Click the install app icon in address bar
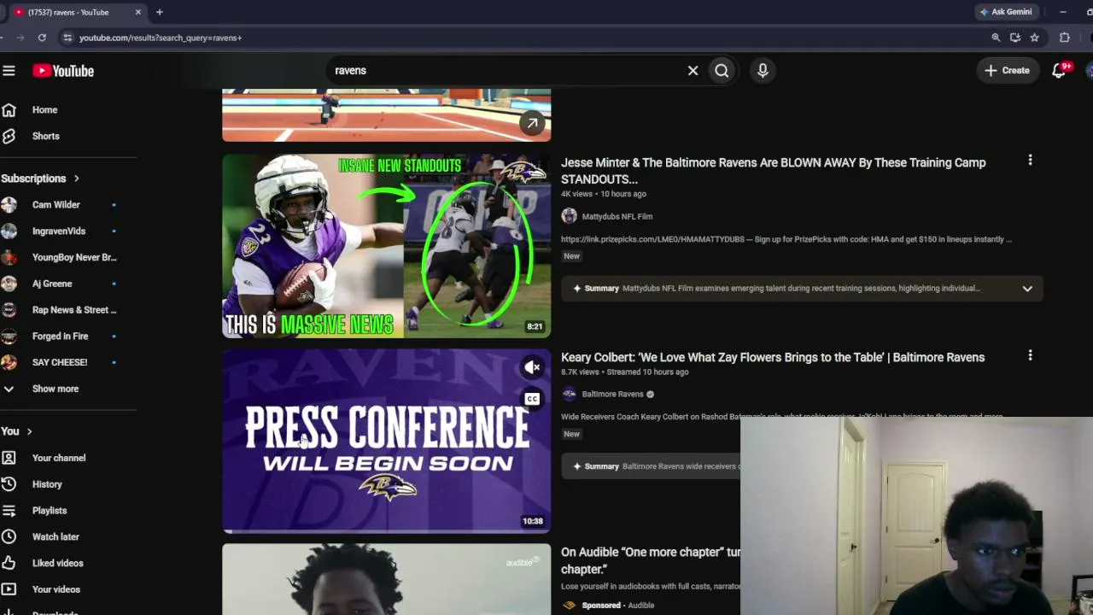Image resolution: width=1093 pixels, height=615 pixels. [1014, 38]
